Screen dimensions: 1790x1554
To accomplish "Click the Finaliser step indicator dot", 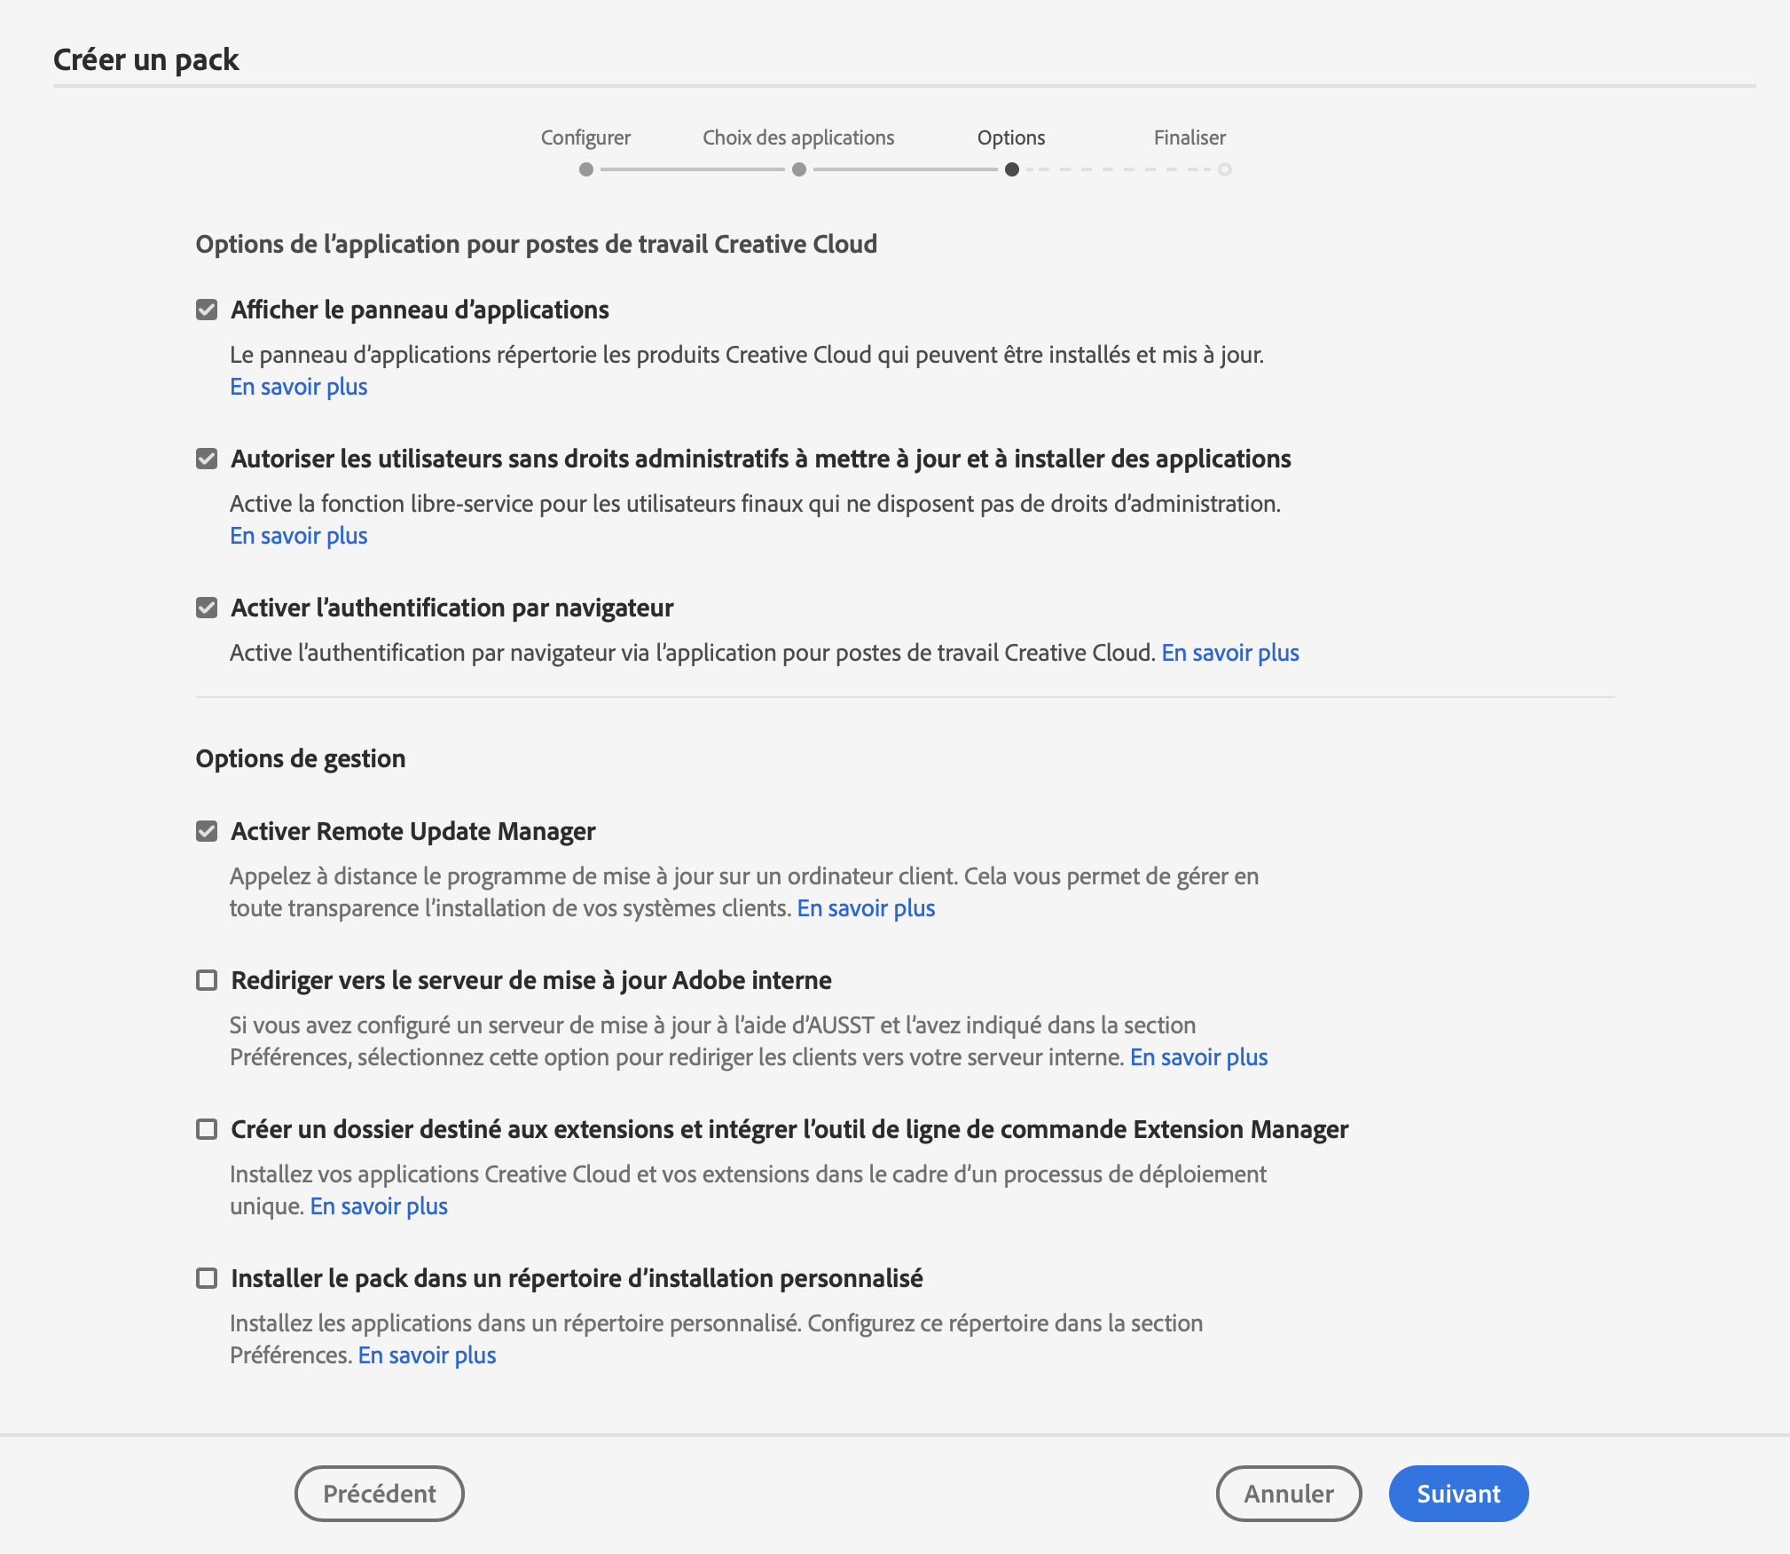I will (1224, 169).
